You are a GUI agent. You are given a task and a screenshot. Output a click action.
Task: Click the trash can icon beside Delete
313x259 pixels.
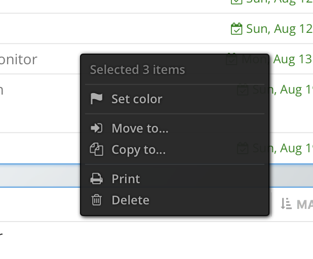coord(96,200)
